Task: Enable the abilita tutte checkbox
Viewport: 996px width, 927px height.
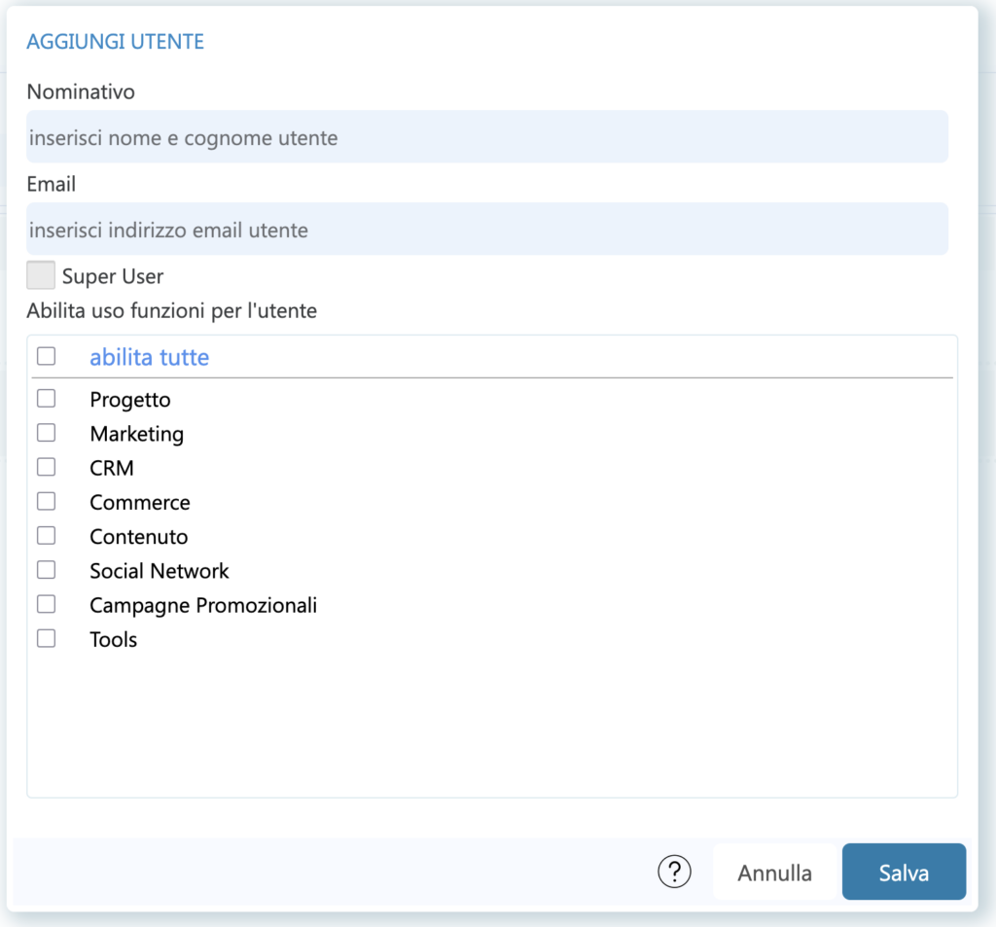Action: (47, 356)
